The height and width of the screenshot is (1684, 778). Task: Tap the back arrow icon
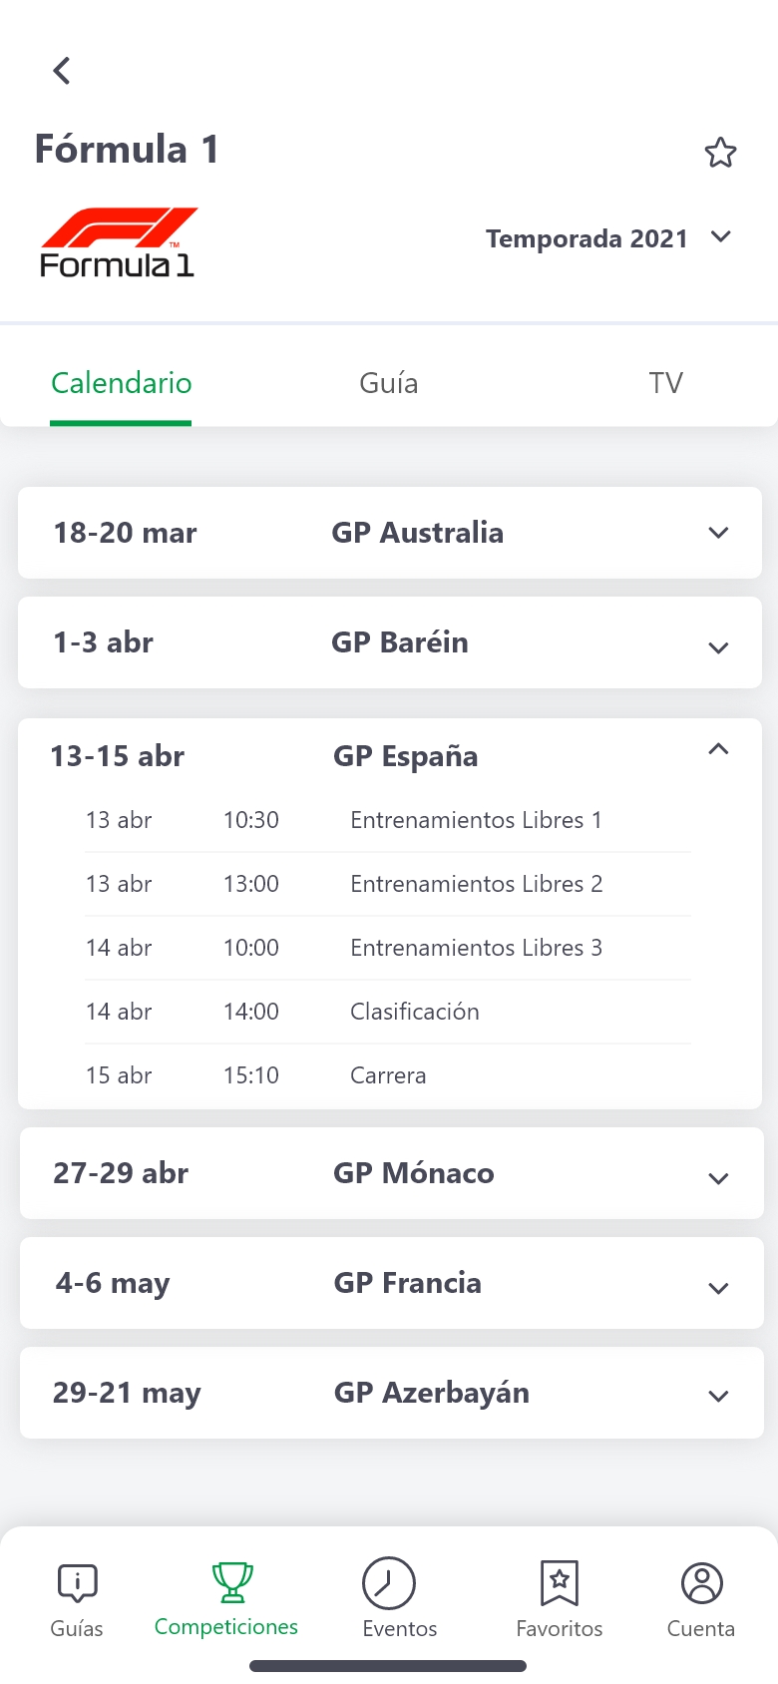(x=62, y=71)
